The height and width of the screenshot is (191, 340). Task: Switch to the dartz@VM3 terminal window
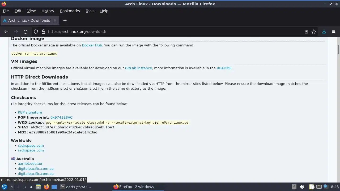coord(76,187)
